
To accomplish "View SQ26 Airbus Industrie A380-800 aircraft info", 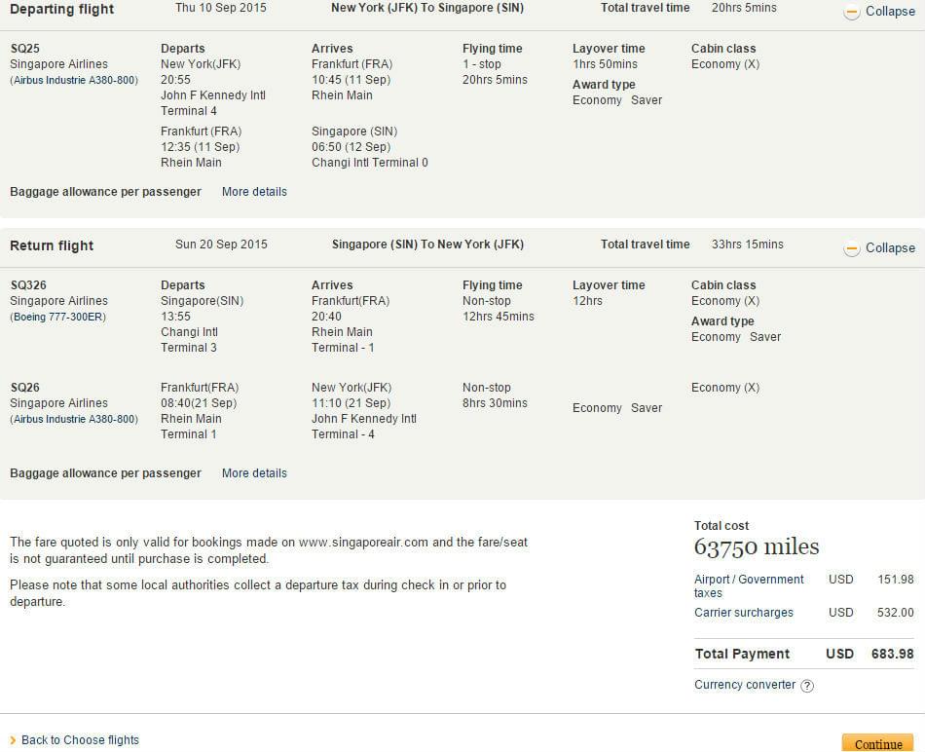I will coord(74,419).
